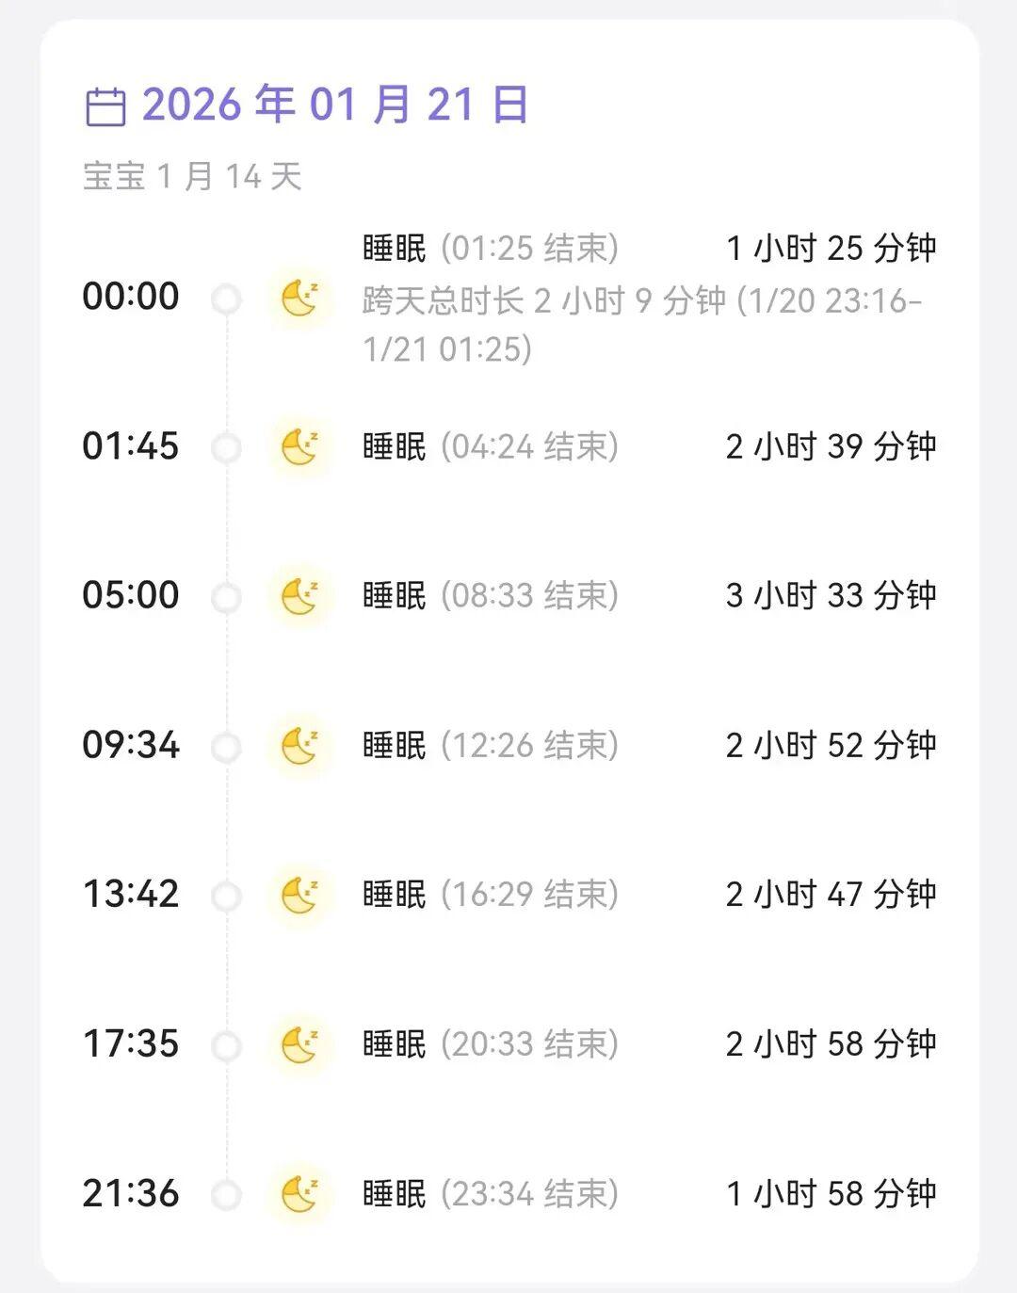Viewport: 1017px width, 1293px height.
Task: Click the 宝宝 1月14天 age label
Action: tap(192, 176)
